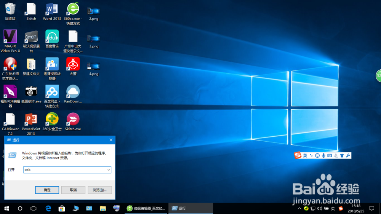Select the 4.png file on desktop

94,66
